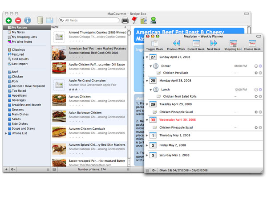Select the Beef recipe list
The width and height of the screenshot is (267, 197).
pos(15,72)
